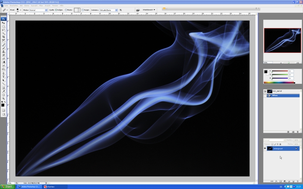
Task: Add layer style fx in Layers panel
Action: tap(276, 181)
